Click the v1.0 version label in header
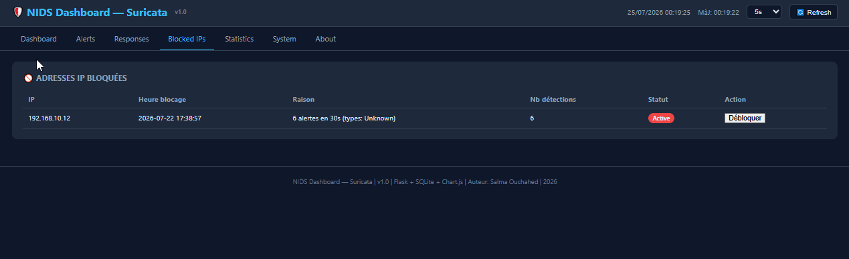 tap(181, 12)
